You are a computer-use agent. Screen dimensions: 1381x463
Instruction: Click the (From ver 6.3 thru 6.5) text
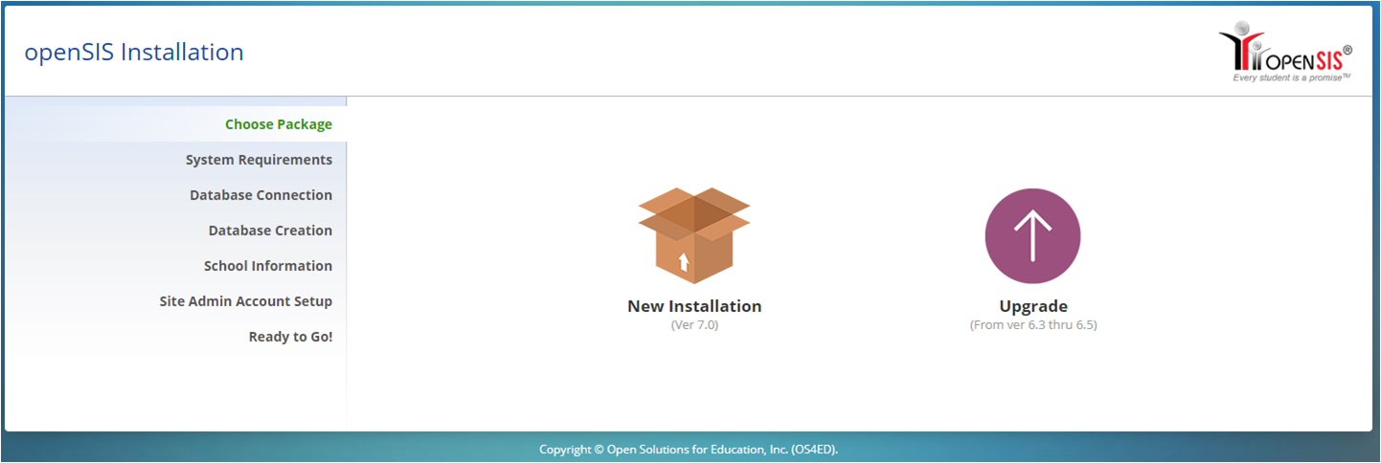pyautogui.click(x=1033, y=325)
